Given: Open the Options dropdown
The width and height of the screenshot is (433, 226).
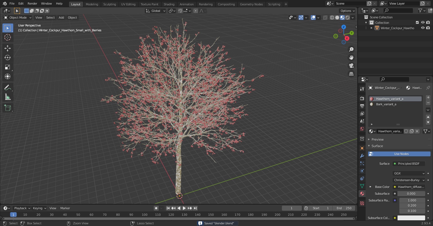Looking at the screenshot, I should tap(347, 11).
